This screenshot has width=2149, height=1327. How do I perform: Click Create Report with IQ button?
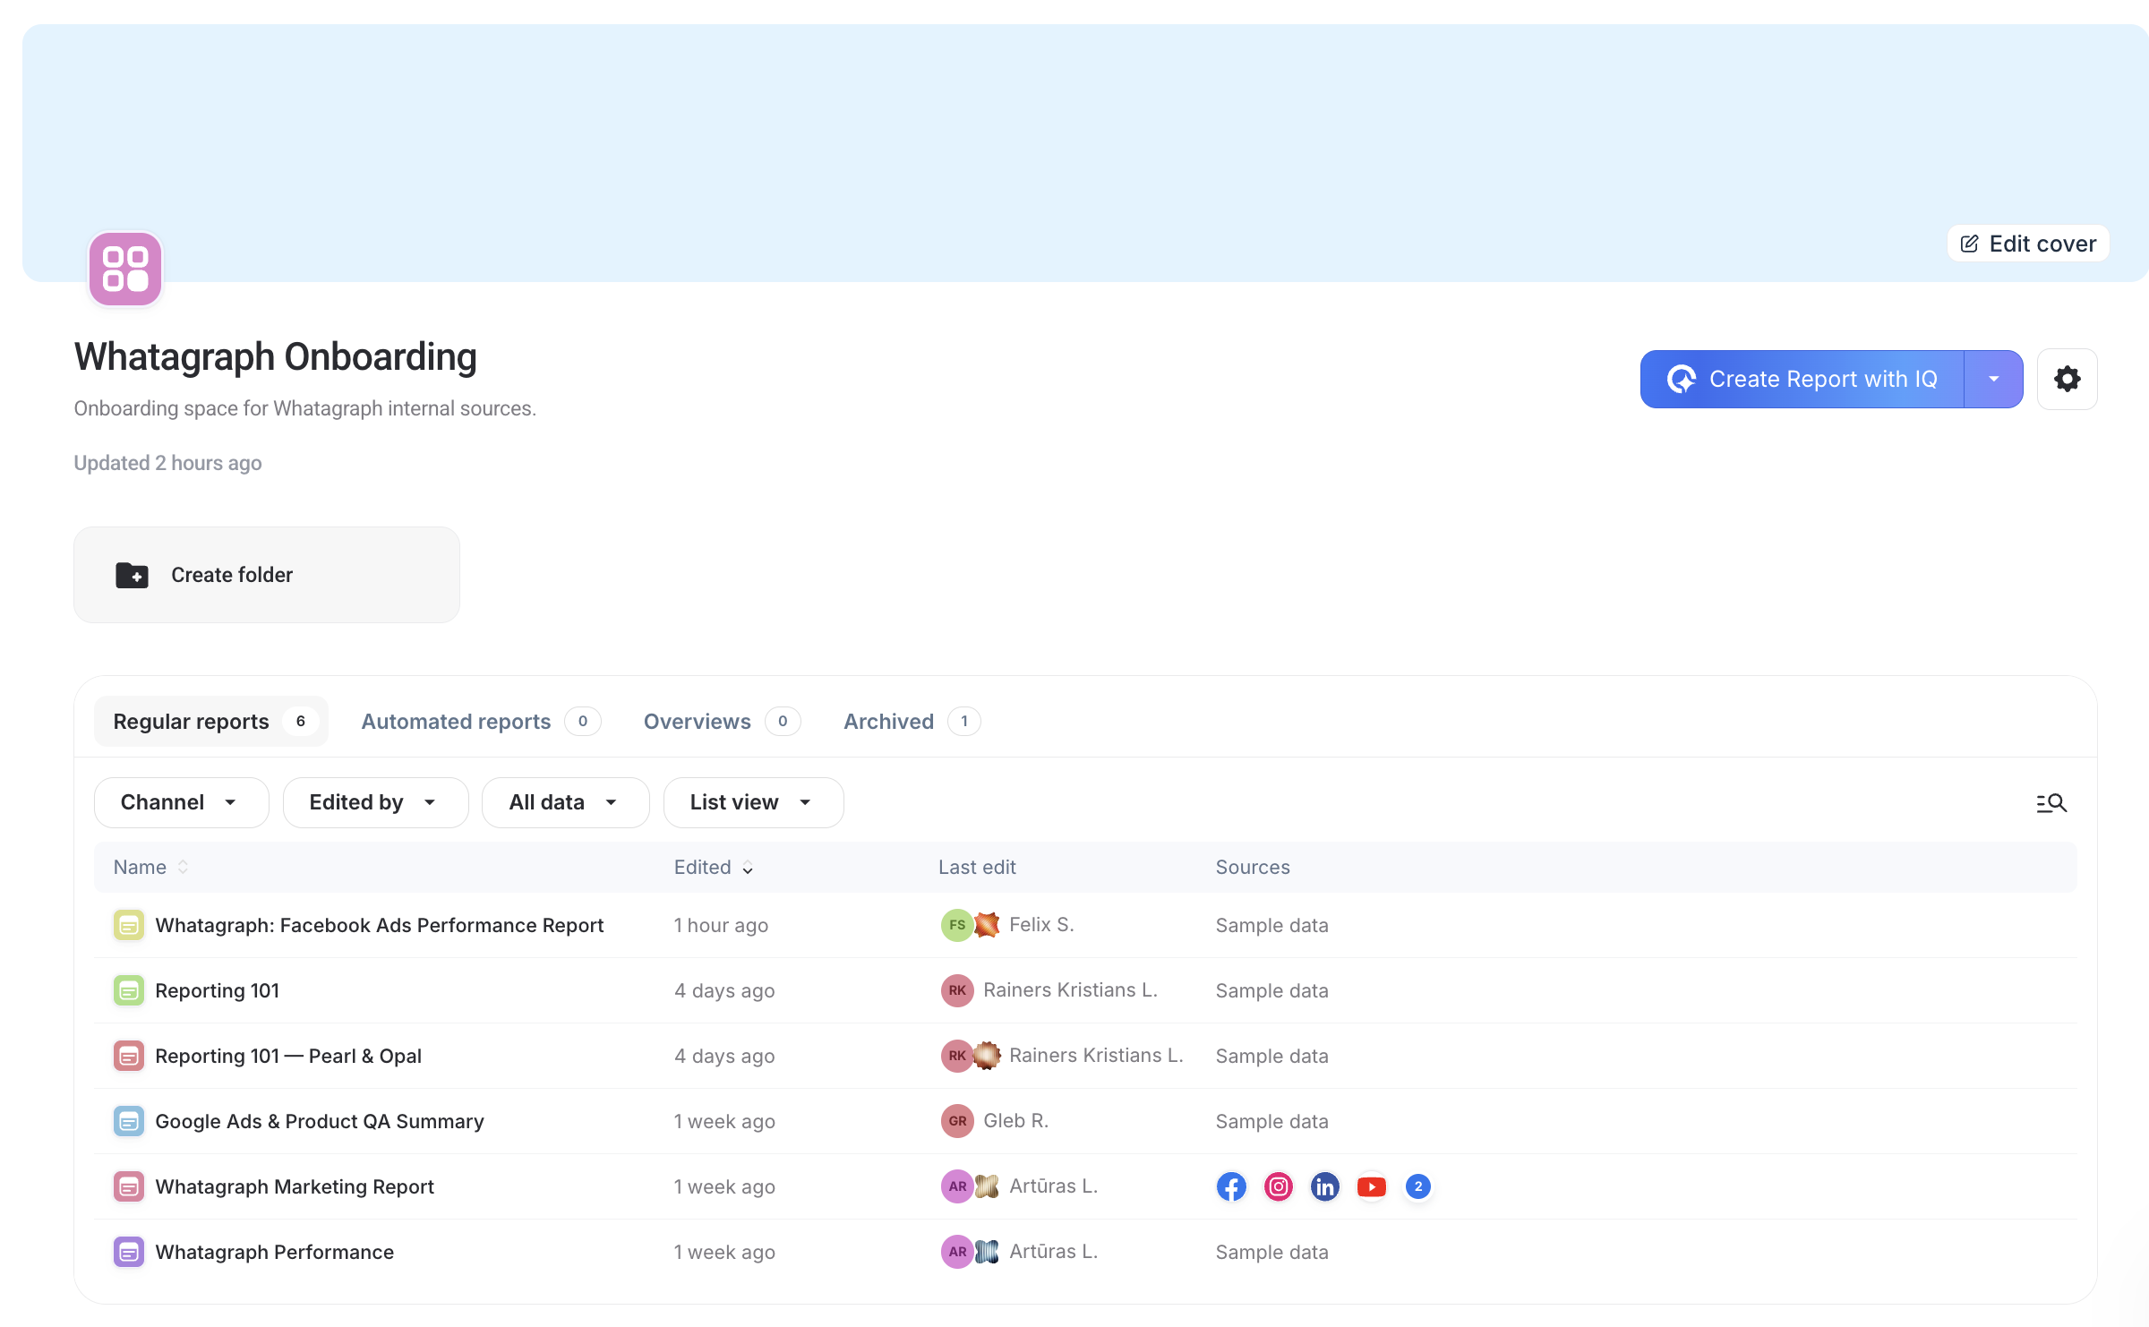coord(1802,379)
